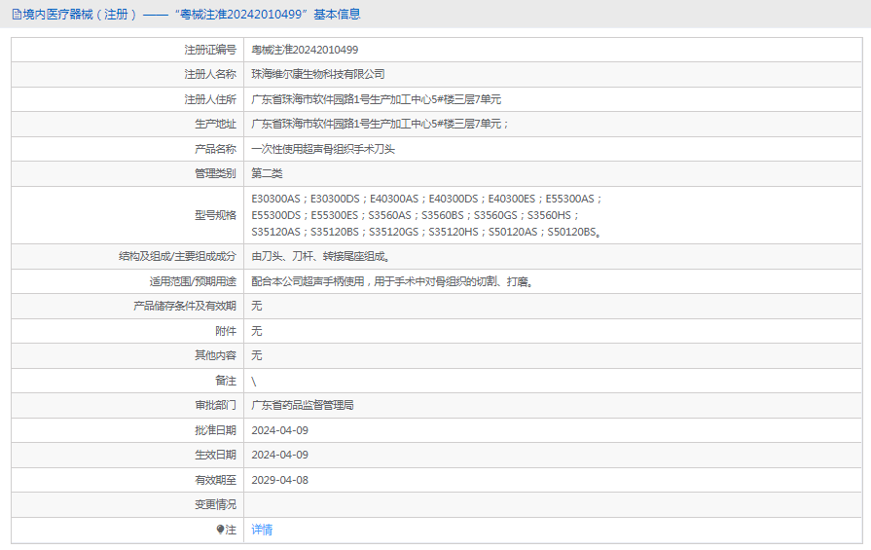
Task: Click the 批准日期 label
Action: coord(215,430)
